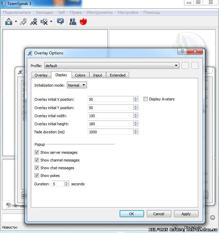Open the Помощь menu
The image size is (219, 233).
(151, 12)
